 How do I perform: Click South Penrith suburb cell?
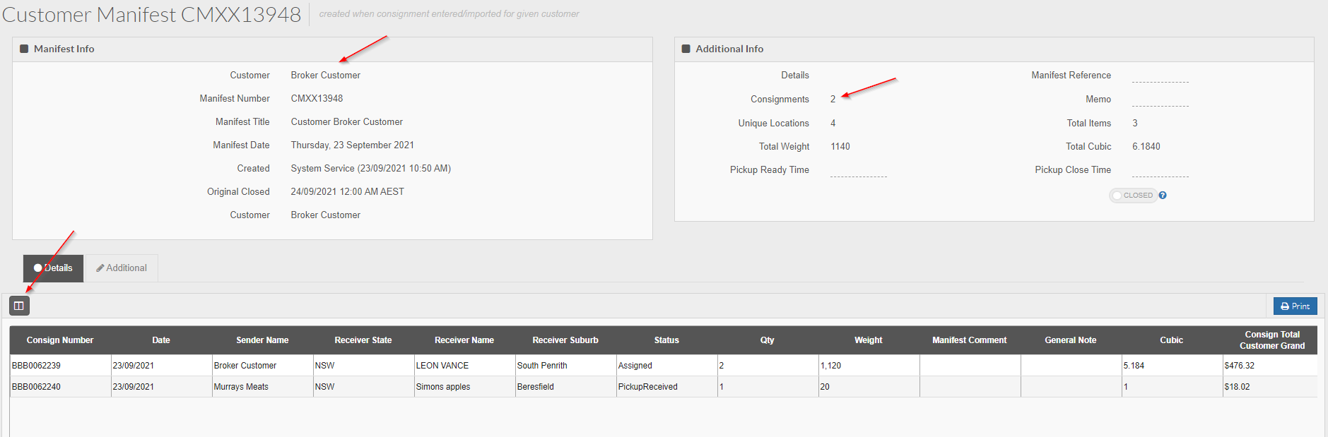coord(565,366)
